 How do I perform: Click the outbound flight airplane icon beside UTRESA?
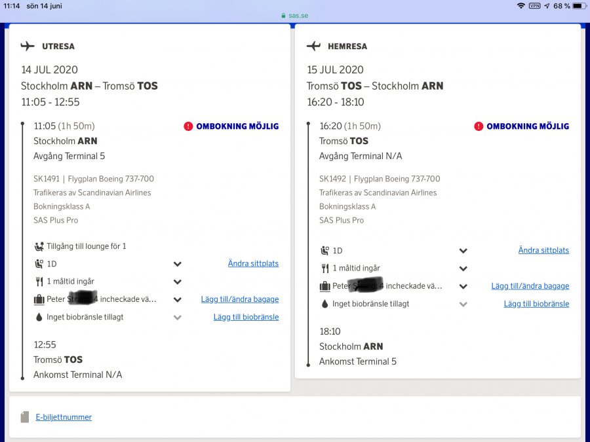click(28, 46)
